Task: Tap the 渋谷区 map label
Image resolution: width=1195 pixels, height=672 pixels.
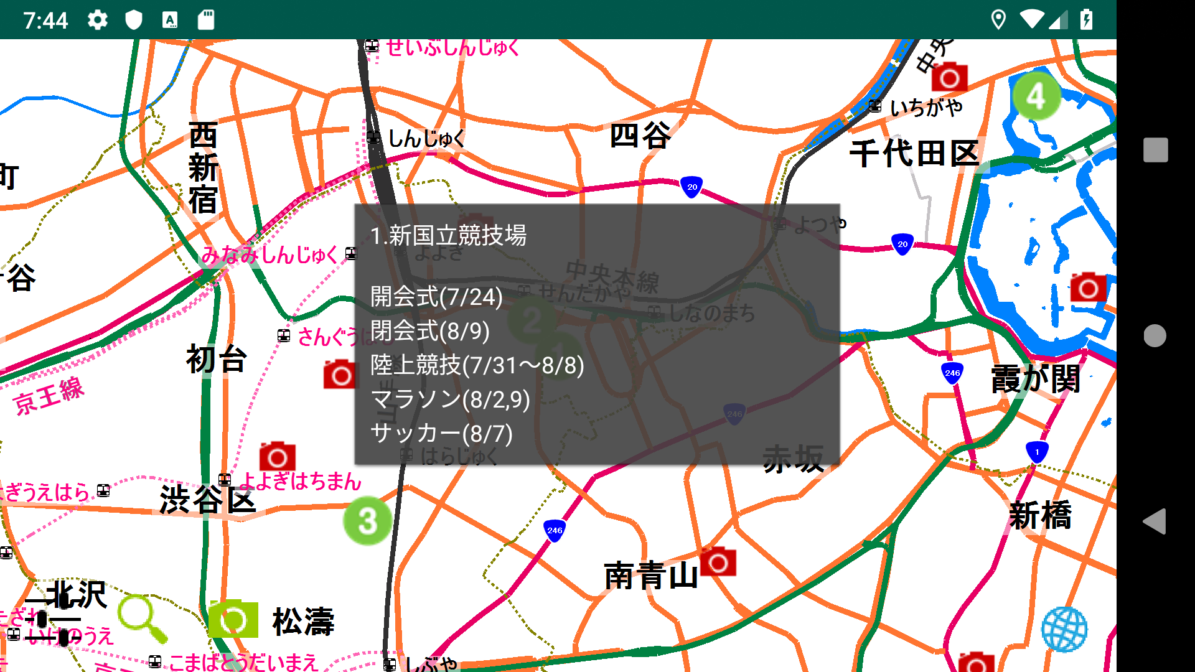Action: pyautogui.click(x=208, y=500)
